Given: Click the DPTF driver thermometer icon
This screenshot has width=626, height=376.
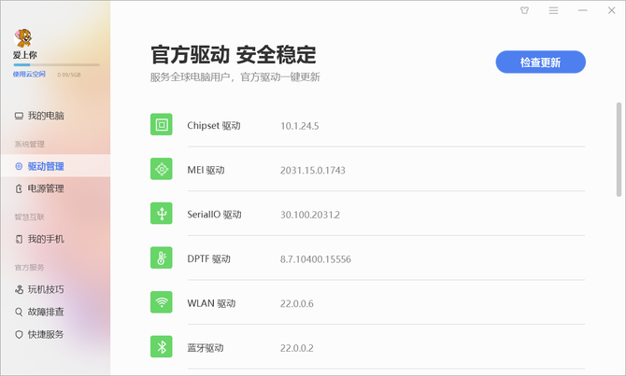Looking at the screenshot, I should (162, 258).
